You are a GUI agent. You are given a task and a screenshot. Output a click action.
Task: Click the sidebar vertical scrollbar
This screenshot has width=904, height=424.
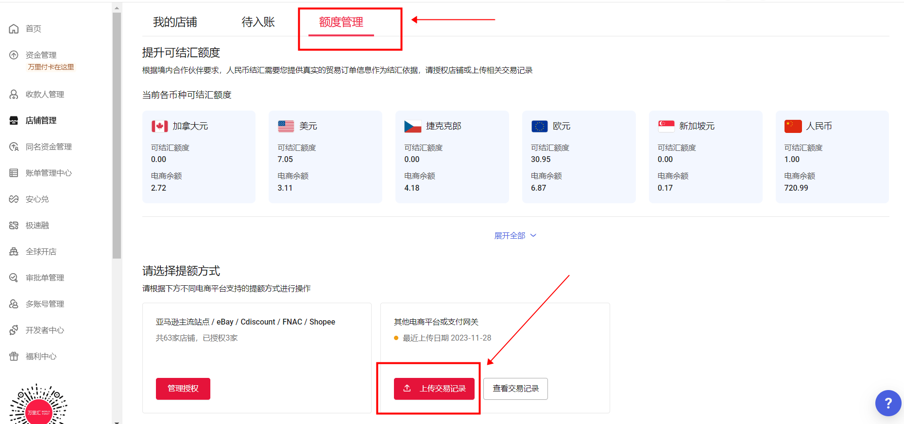pos(117,136)
